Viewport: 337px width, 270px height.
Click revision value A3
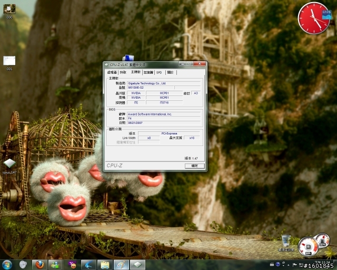(x=196, y=93)
